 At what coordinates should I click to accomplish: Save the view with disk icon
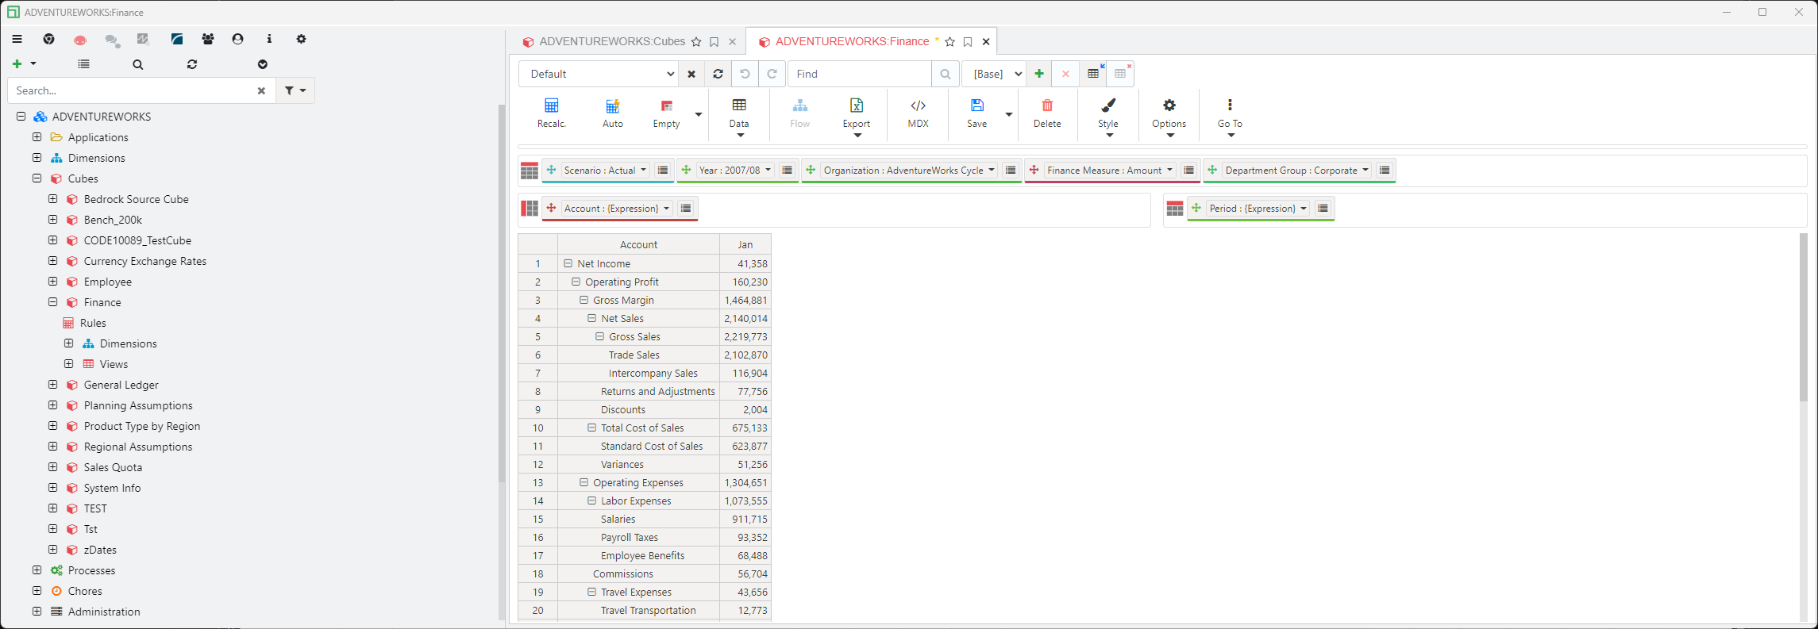coord(977,105)
